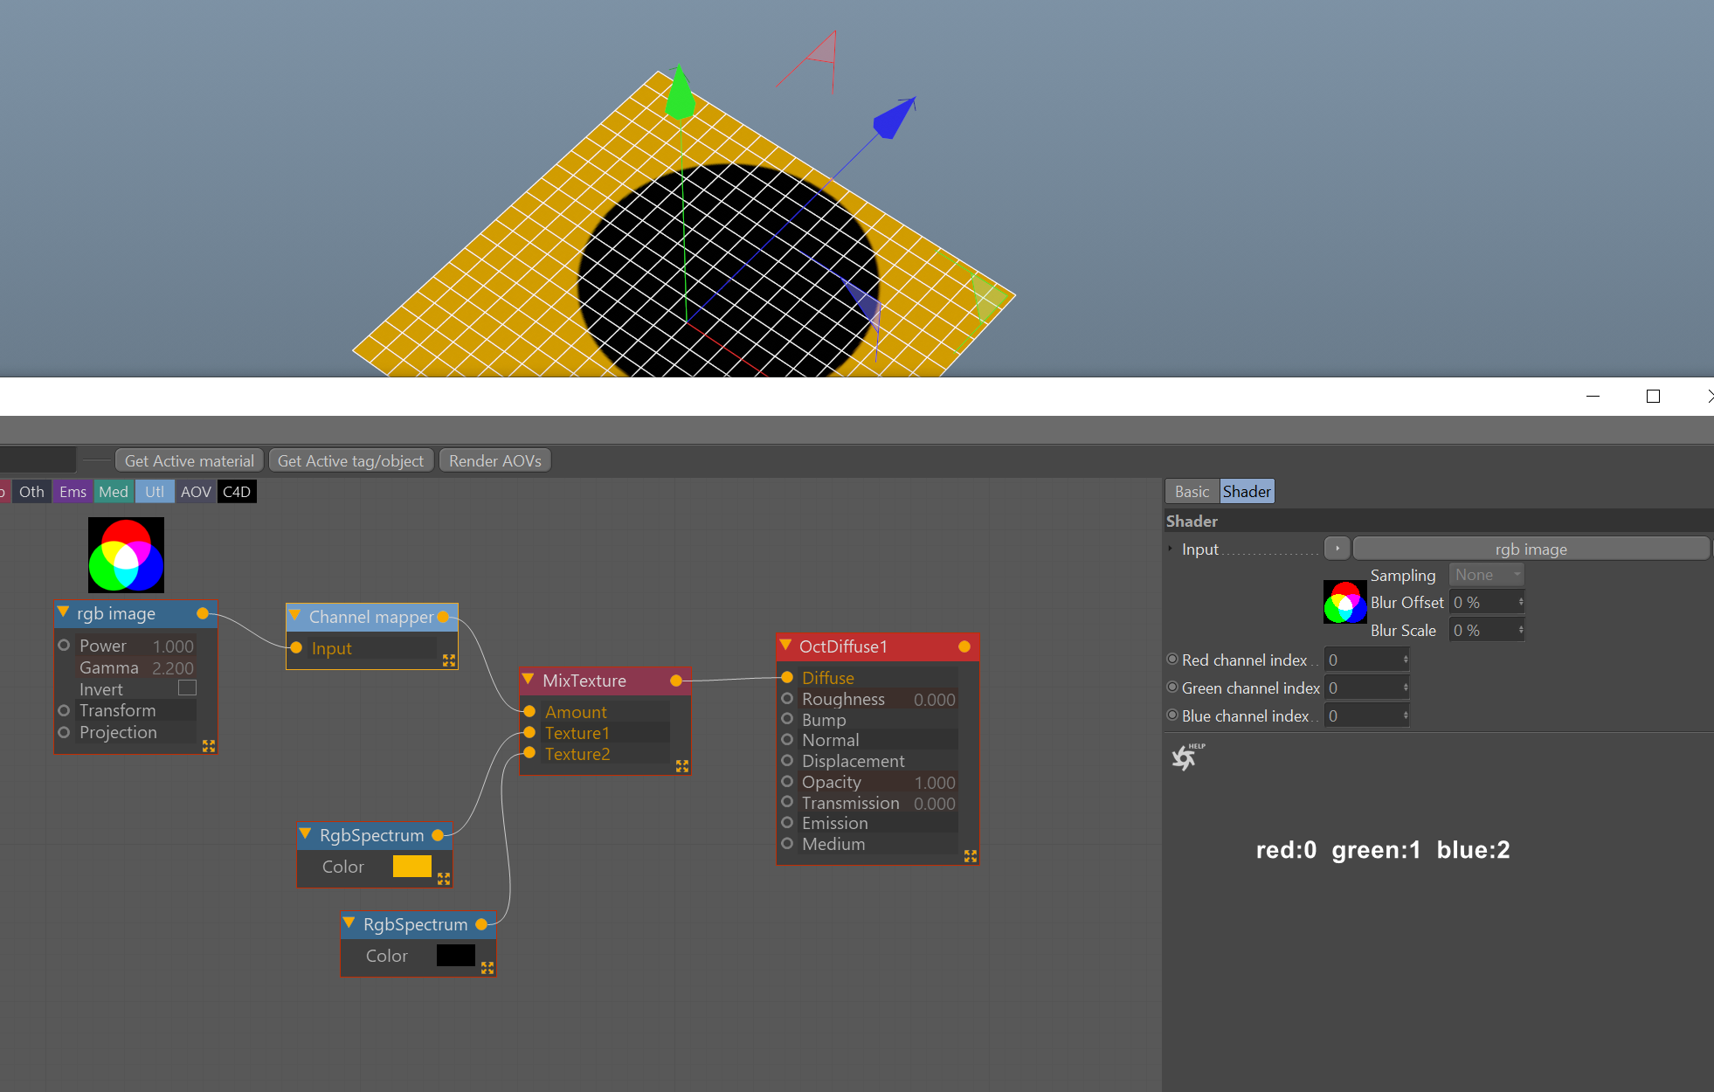Select the Ems node filter tab

coord(73,492)
